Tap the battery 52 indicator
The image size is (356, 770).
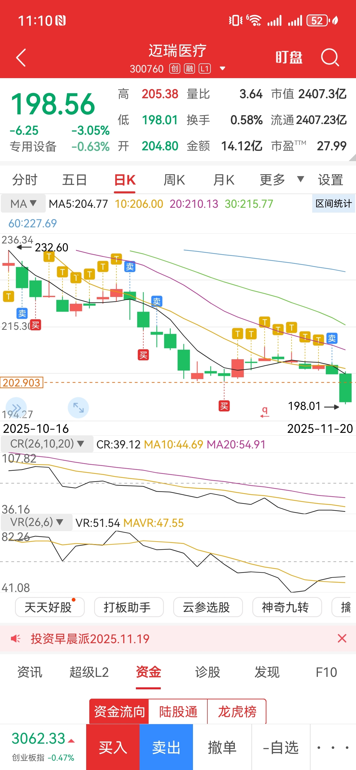[318, 20]
